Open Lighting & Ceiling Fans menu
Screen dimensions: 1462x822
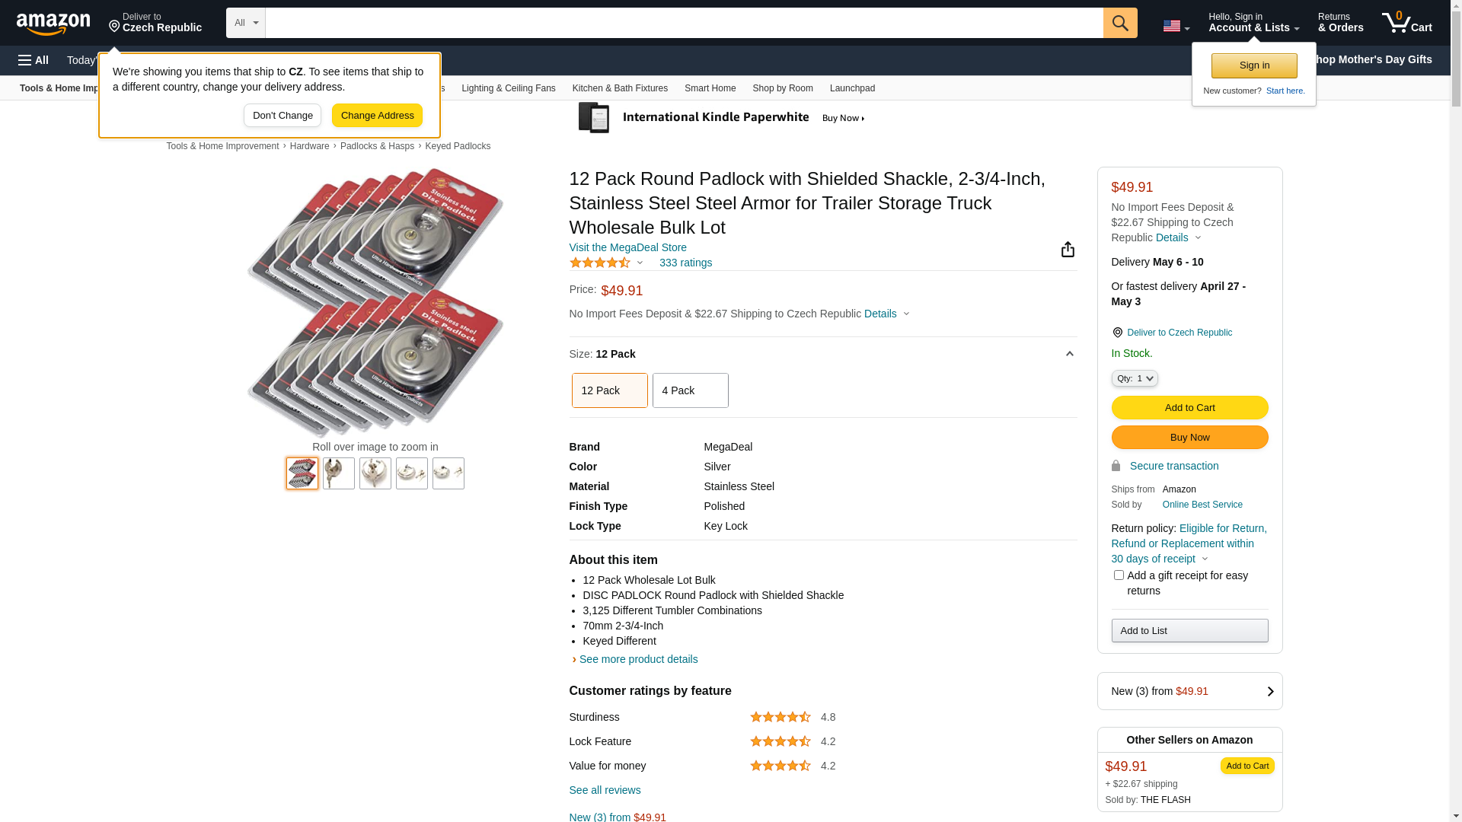[508, 88]
